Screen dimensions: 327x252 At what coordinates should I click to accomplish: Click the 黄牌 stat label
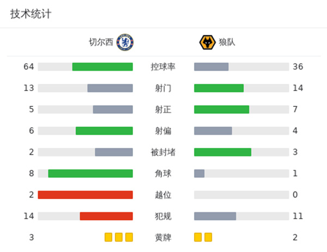point(163,237)
